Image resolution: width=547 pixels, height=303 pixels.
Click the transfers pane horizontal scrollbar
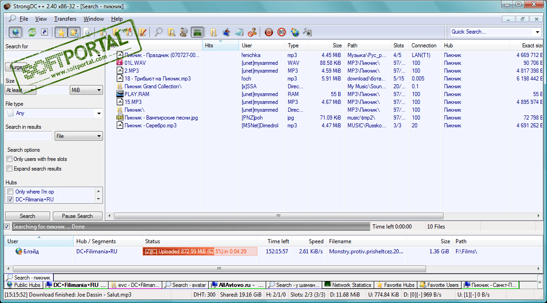click(219, 269)
